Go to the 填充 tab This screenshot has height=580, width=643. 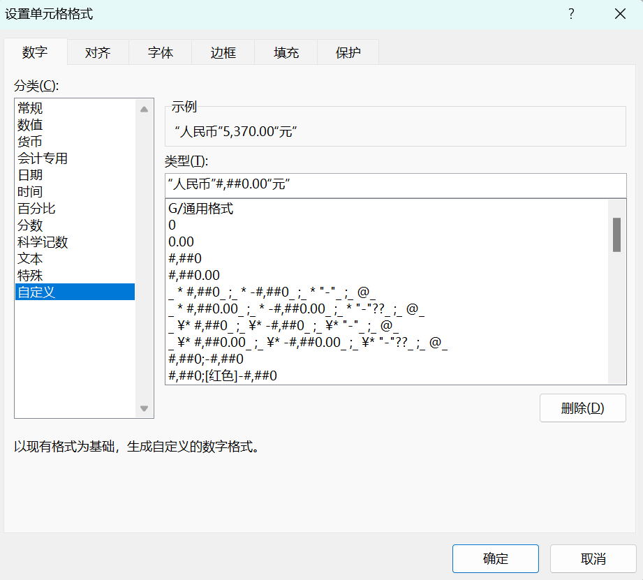(286, 52)
